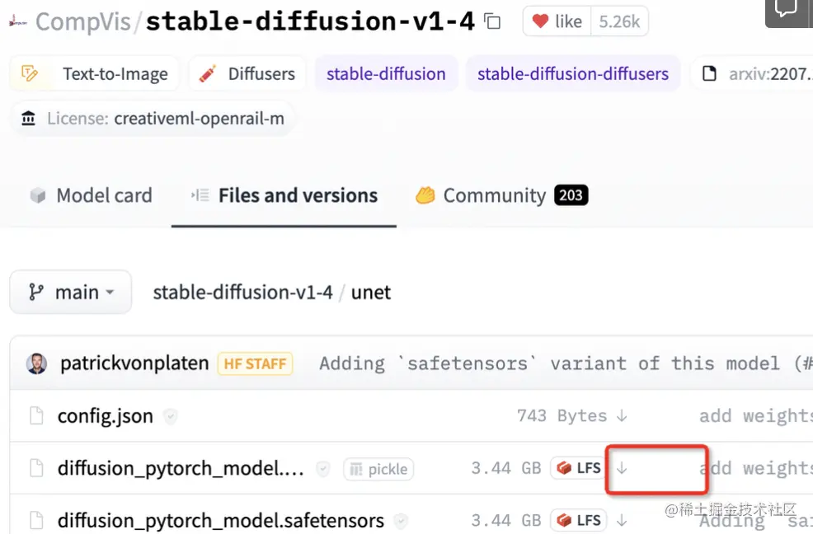Click the CompVis organization avatar icon
Screen dimensions: 813x534
(18, 22)
